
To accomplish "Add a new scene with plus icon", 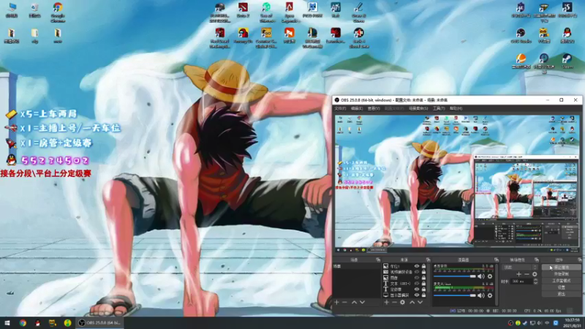I will [337, 302].
